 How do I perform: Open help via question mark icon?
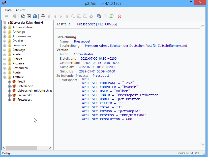coord(35,16)
